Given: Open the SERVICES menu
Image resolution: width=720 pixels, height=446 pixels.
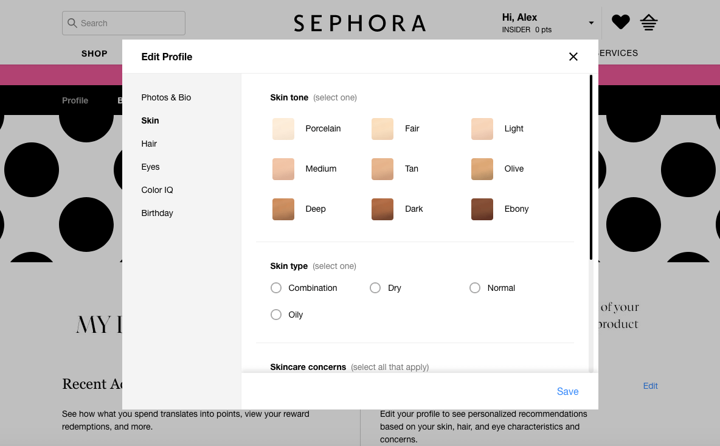Looking at the screenshot, I should click(617, 54).
